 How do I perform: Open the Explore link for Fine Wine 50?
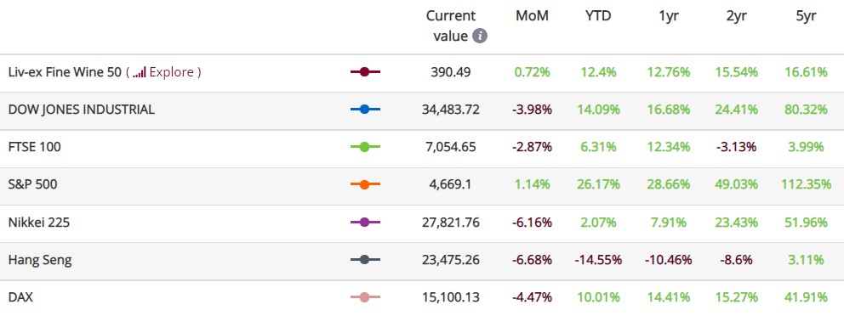click(x=173, y=72)
